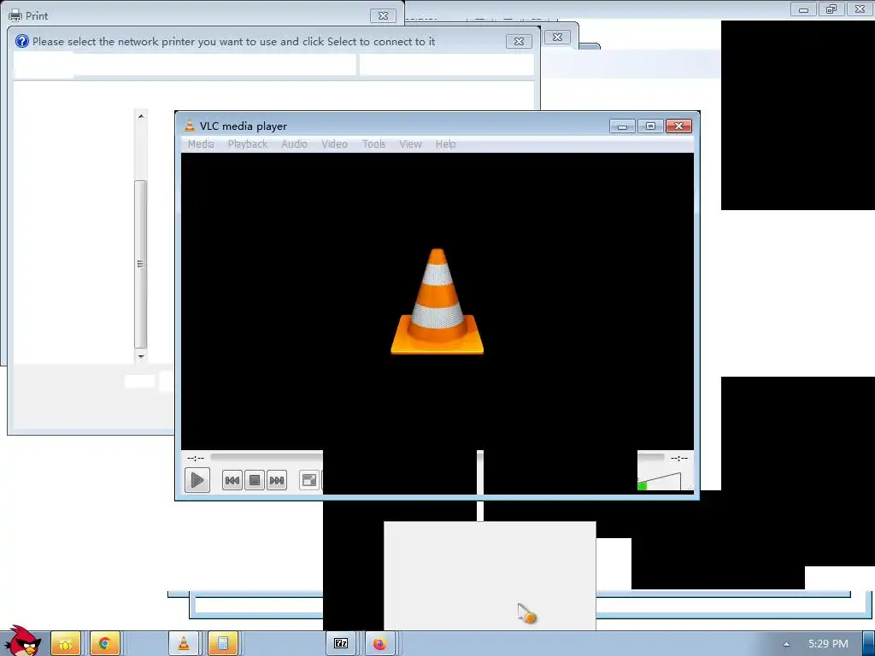875x656 pixels.
Task: Open the VLC Audio menu
Action: (x=294, y=143)
